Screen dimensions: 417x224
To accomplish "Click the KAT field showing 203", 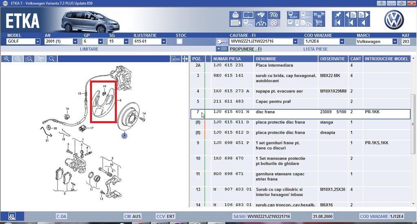I will [406, 41].
